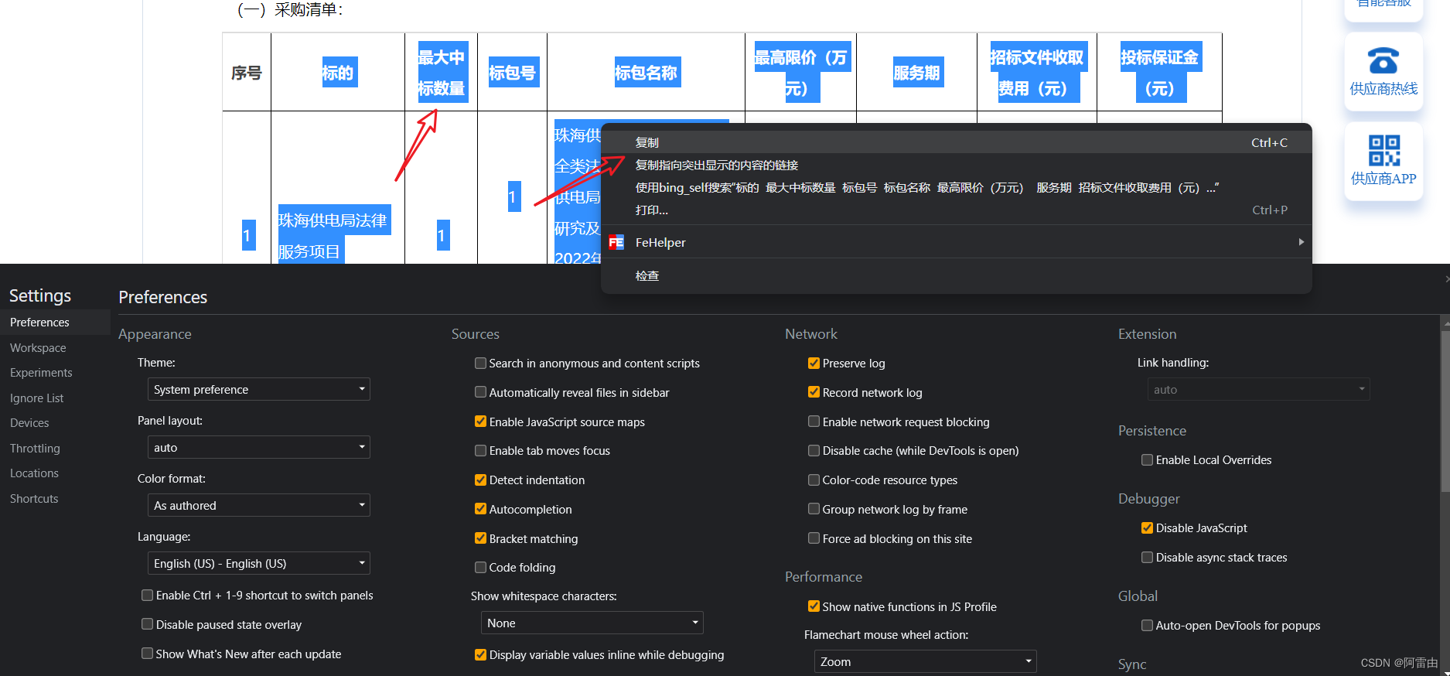Open the Panel layout dropdown
Image resolution: width=1450 pixels, height=676 pixels.
click(x=258, y=447)
